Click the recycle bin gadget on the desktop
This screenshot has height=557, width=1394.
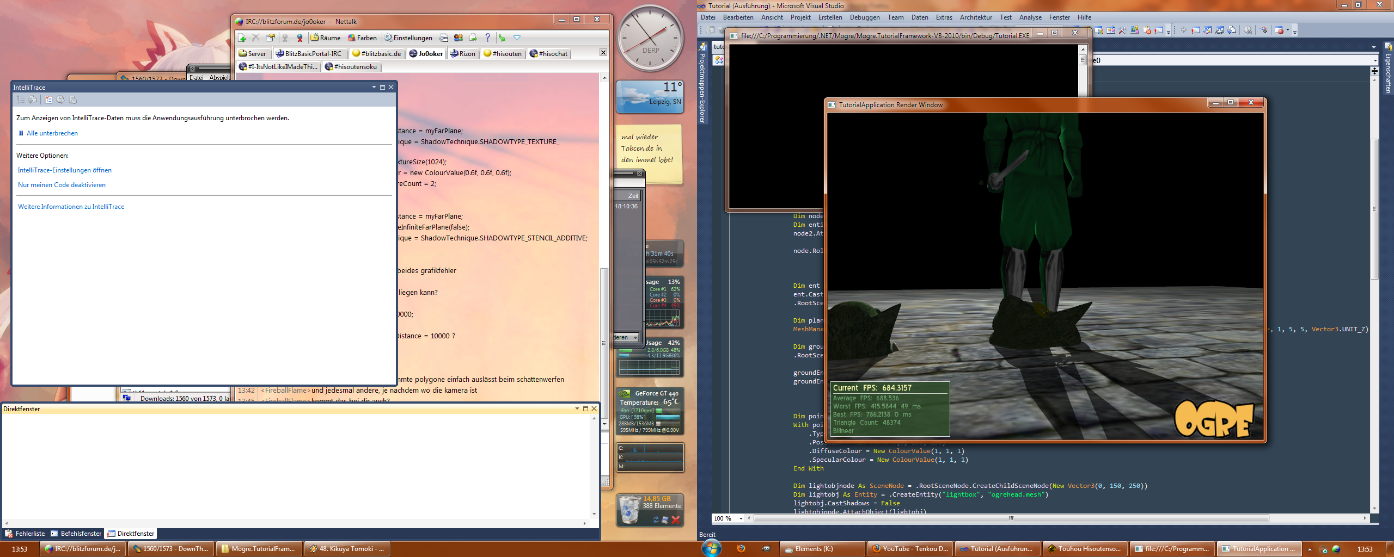[630, 510]
